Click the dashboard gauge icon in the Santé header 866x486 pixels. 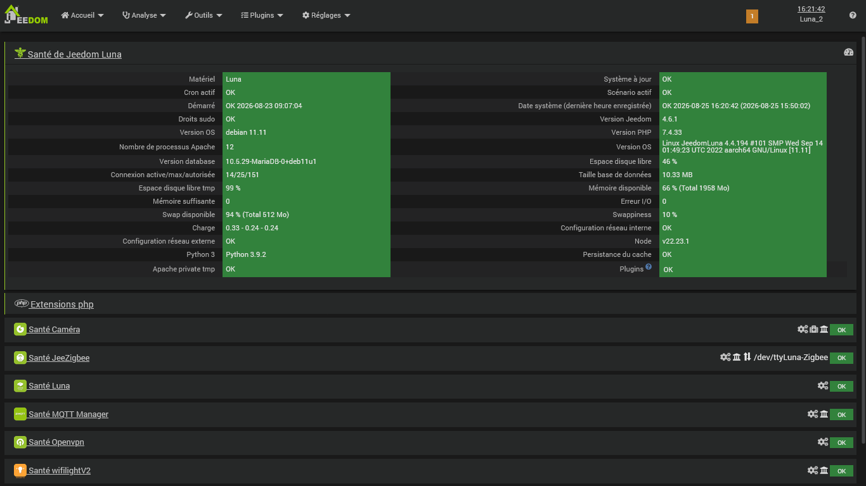point(848,53)
